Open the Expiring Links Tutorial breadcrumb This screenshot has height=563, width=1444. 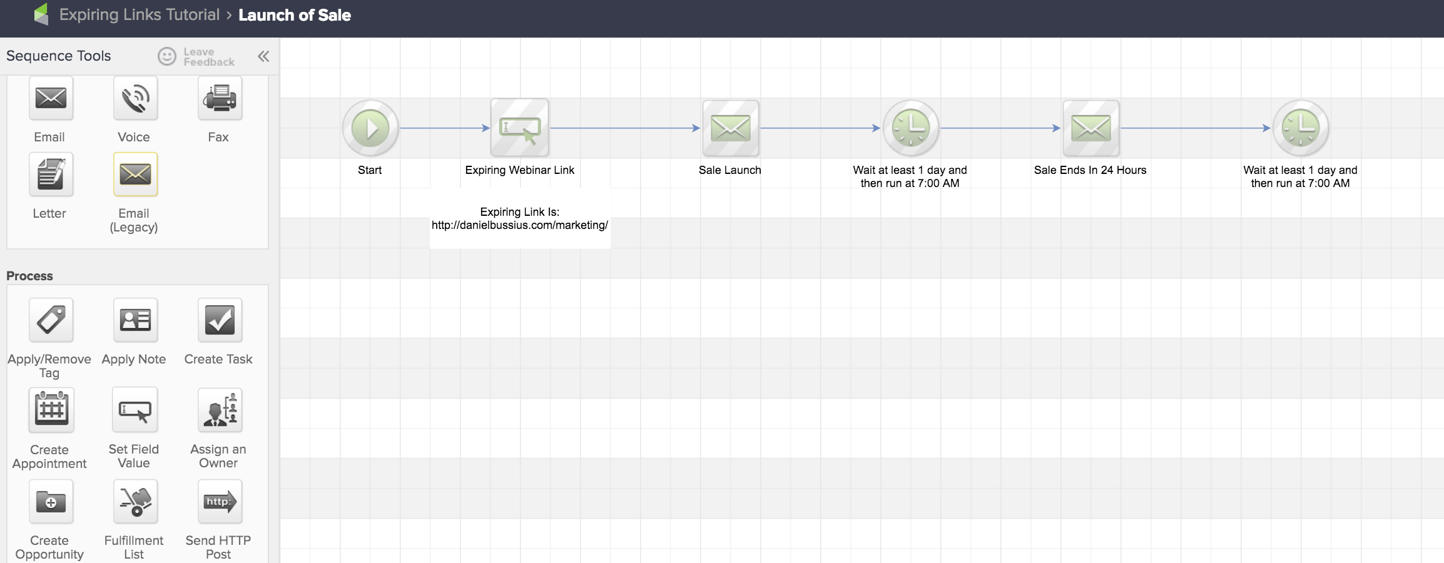(139, 15)
